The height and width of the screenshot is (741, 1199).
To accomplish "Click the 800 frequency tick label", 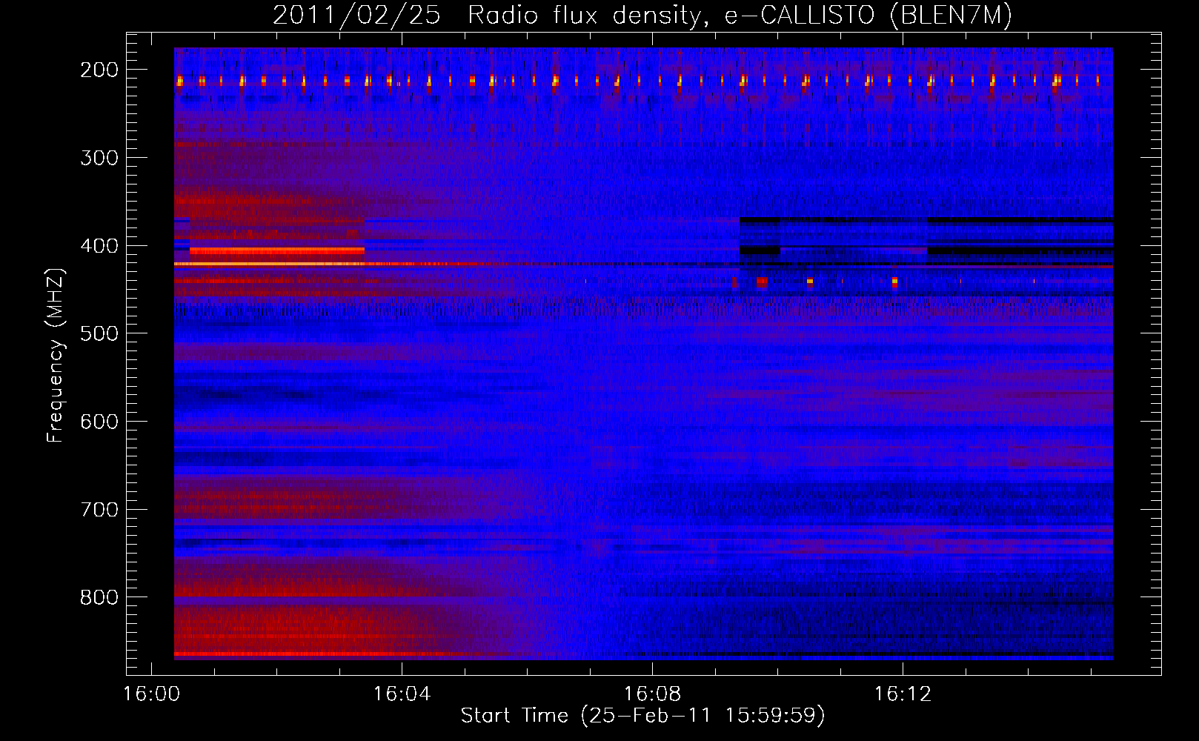I will point(99,597).
